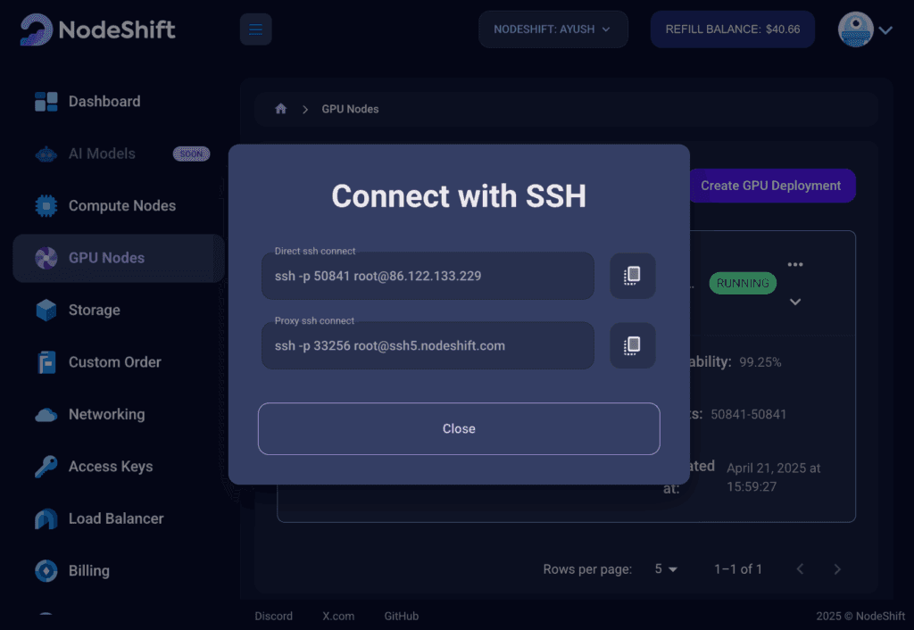Viewport: 914px width, 630px height.
Task: Open the NODESHIFT: AYUSH project dropdown
Action: pyautogui.click(x=553, y=29)
